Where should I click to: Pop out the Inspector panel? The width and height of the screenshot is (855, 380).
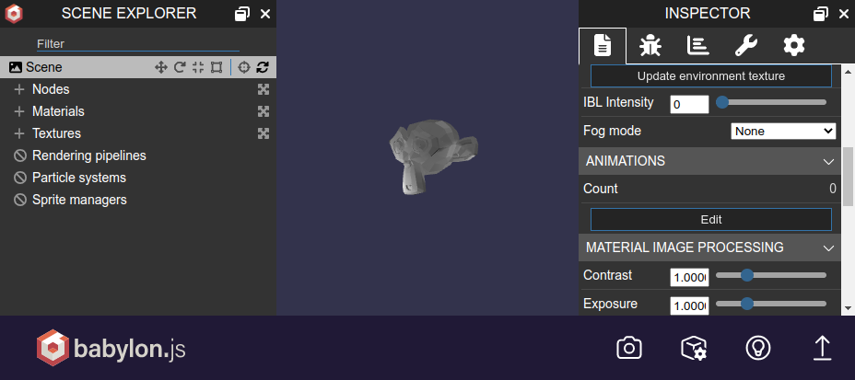tap(821, 14)
